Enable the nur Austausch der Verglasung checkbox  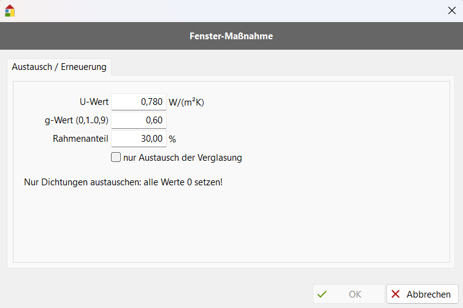tap(116, 157)
